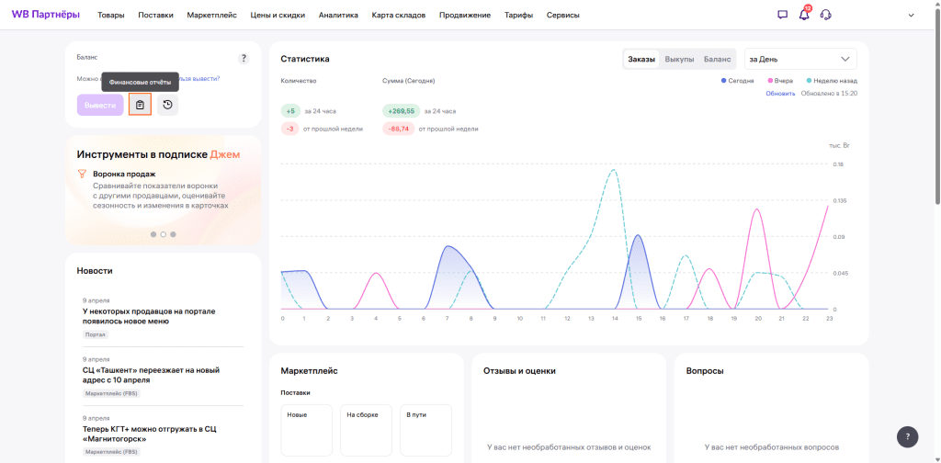The height and width of the screenshot is (463, 941).
Task: Open the Аналитика menu
Action: pyautogui.click(x=338, y=16)
